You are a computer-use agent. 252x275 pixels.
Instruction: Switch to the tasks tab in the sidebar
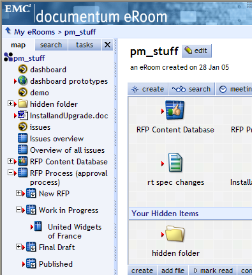click(84, 45)
